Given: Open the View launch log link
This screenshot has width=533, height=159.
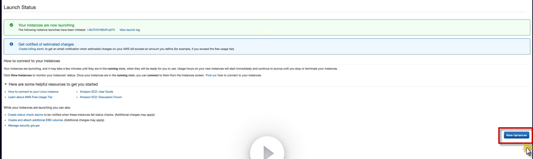Looking at the screenshot, I should [130, 30].
